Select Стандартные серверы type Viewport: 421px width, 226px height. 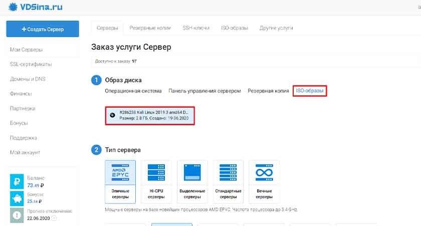228,182
